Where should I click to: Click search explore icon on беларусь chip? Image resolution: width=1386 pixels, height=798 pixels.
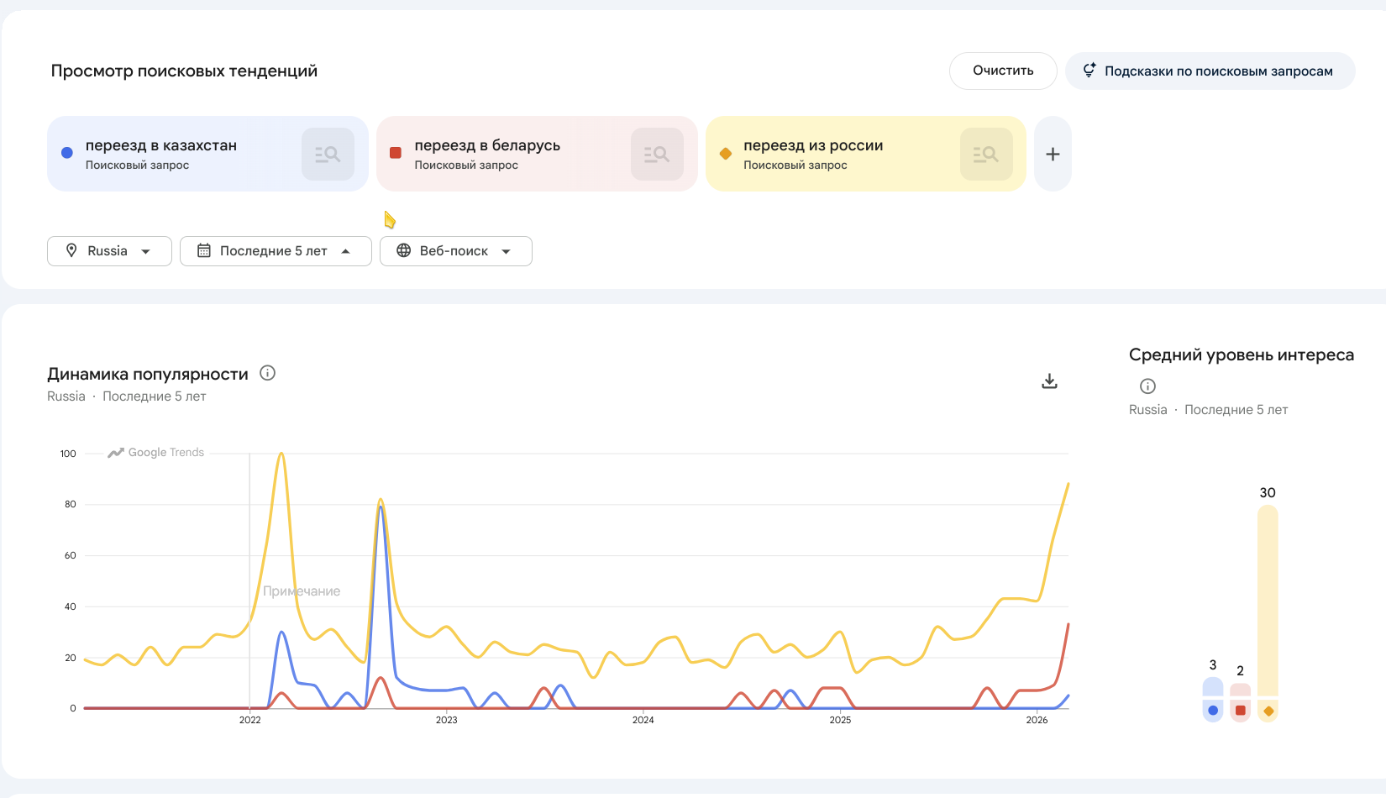657,155
